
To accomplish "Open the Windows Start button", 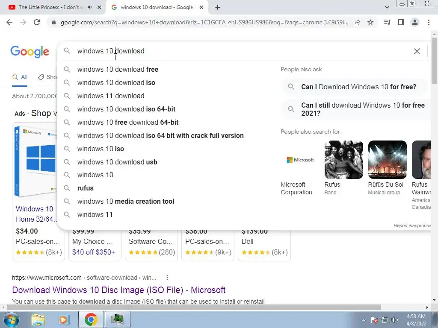I will click(11, 319).
